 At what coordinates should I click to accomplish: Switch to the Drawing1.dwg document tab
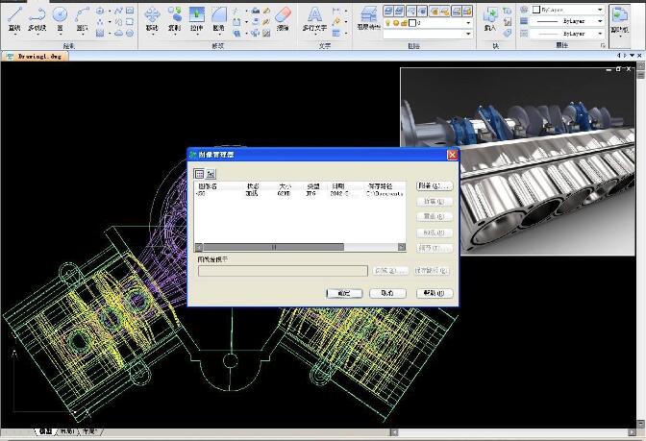(x=38, y=57)
